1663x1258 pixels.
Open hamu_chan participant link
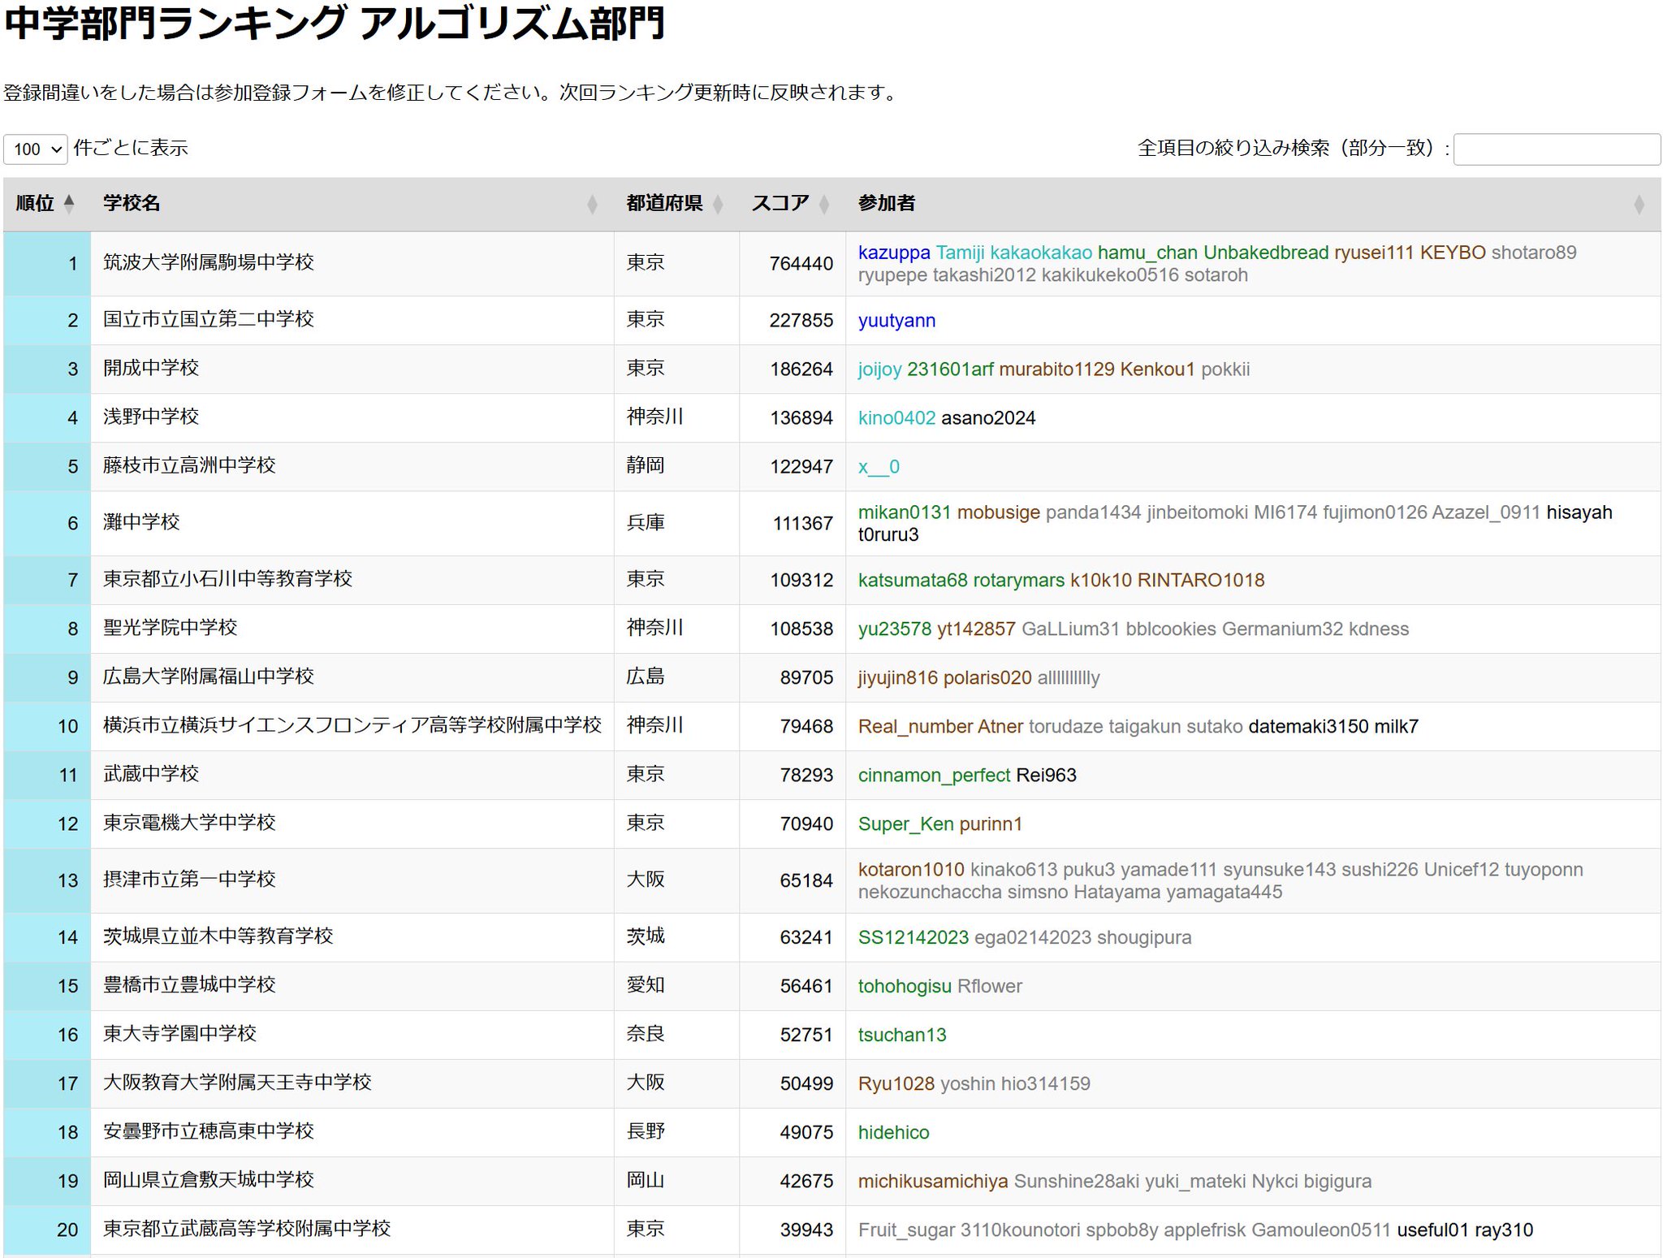pos(1147,253)
